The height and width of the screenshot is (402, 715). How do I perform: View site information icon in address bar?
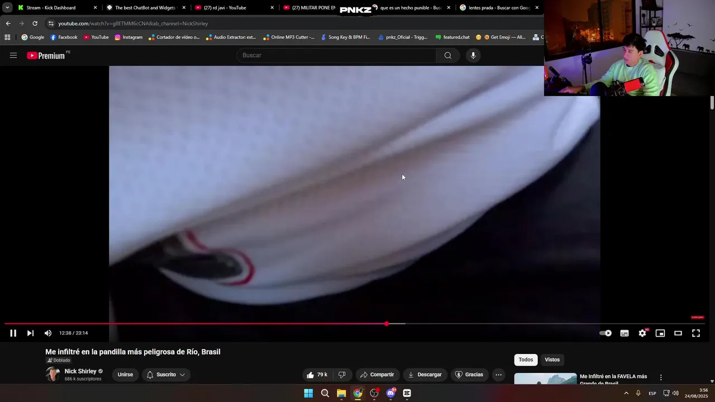click(x=51, y=23)
